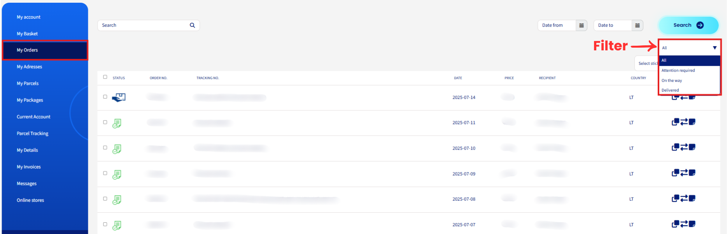727x234 pixels.
Task: Check the box for the 2025-07-14 order
Action: pos(105,97)
